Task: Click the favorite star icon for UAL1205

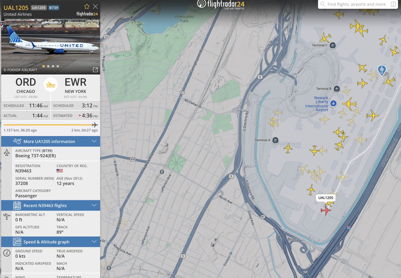Action: pyautogui.click(x=87, y=6)
